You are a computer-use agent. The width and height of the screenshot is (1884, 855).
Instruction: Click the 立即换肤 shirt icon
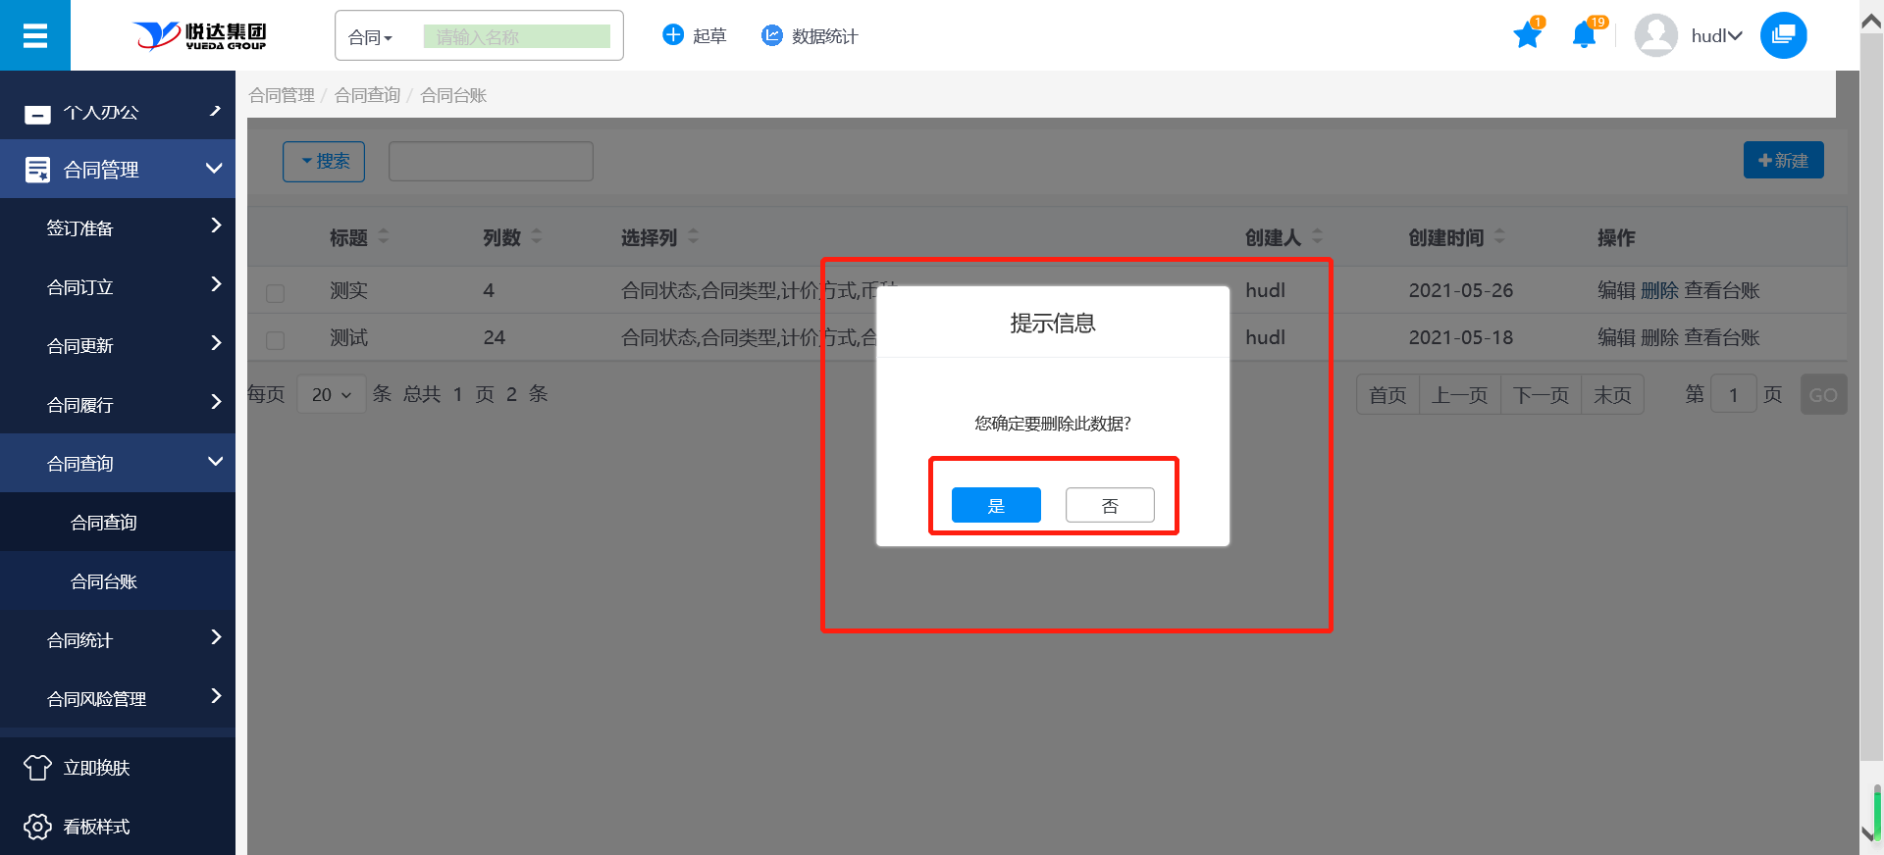37,768
